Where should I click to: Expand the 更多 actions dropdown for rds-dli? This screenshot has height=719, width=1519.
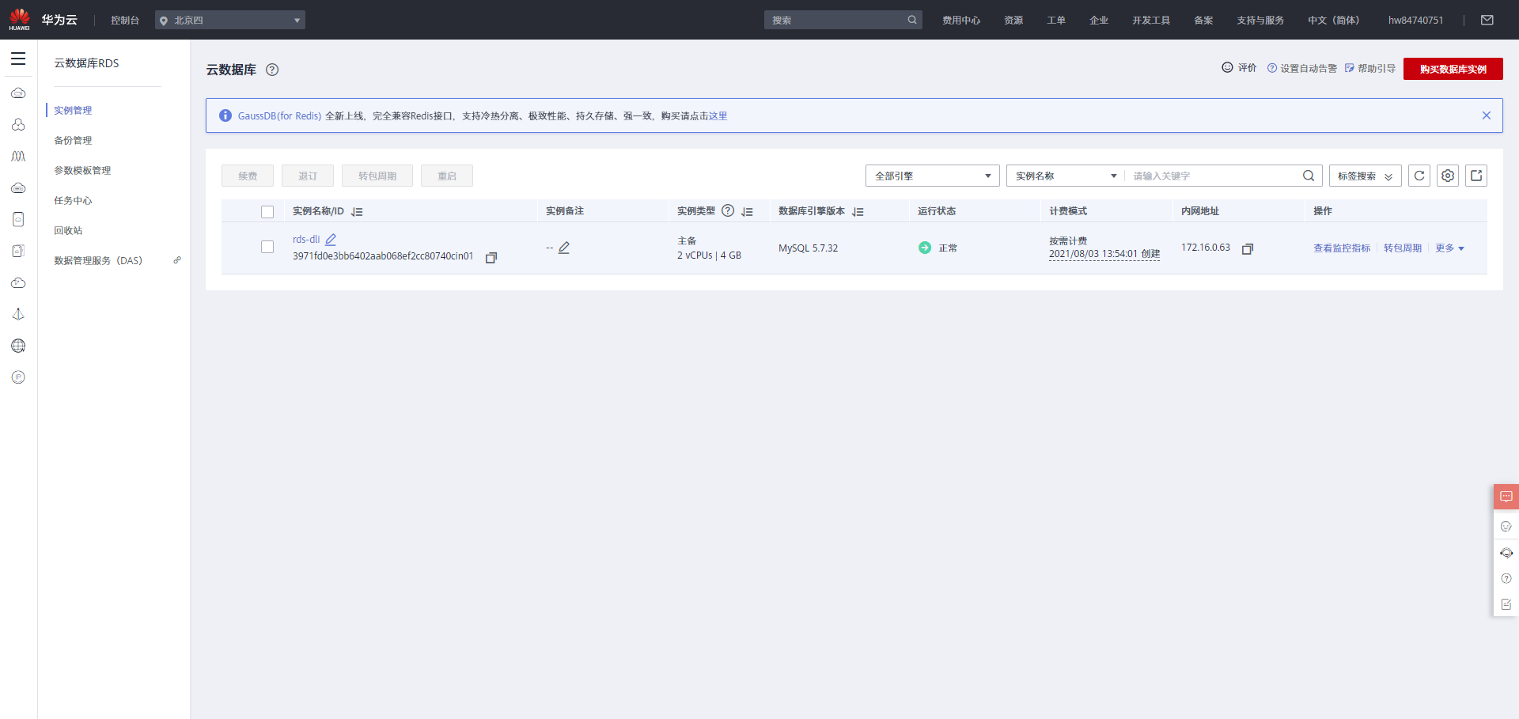pos(1449,248)
